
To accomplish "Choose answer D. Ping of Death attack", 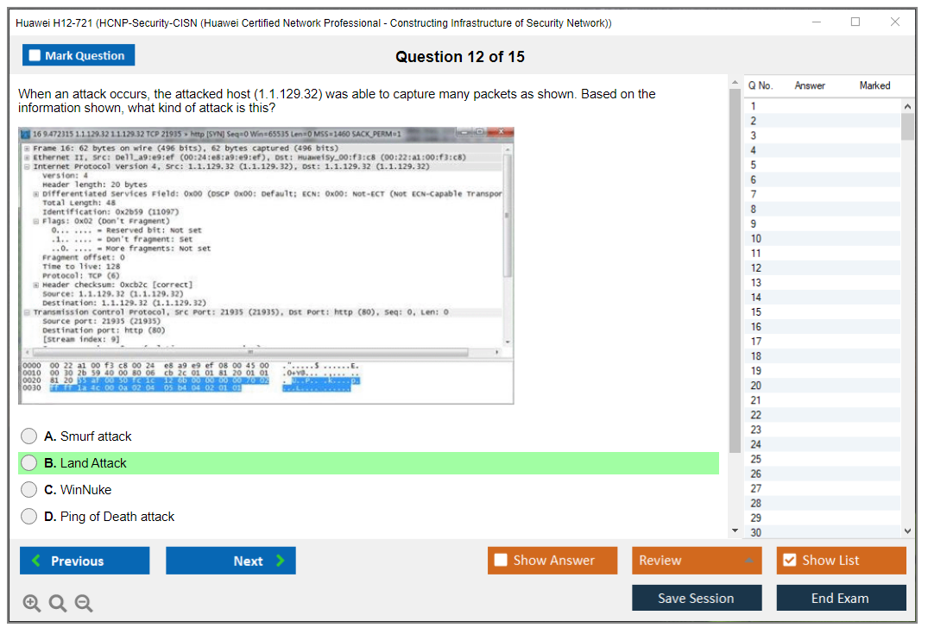I will (29, 517).
